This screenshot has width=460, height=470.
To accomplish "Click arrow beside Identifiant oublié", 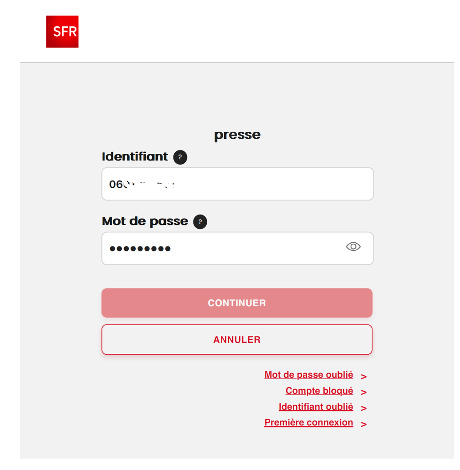I will pyautogui.click(x=364, y=408).
